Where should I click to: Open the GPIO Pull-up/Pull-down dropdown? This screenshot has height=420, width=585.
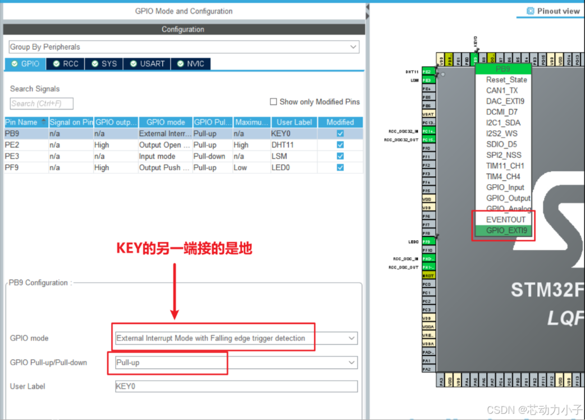pyautogui.click(x=236, y=363)
